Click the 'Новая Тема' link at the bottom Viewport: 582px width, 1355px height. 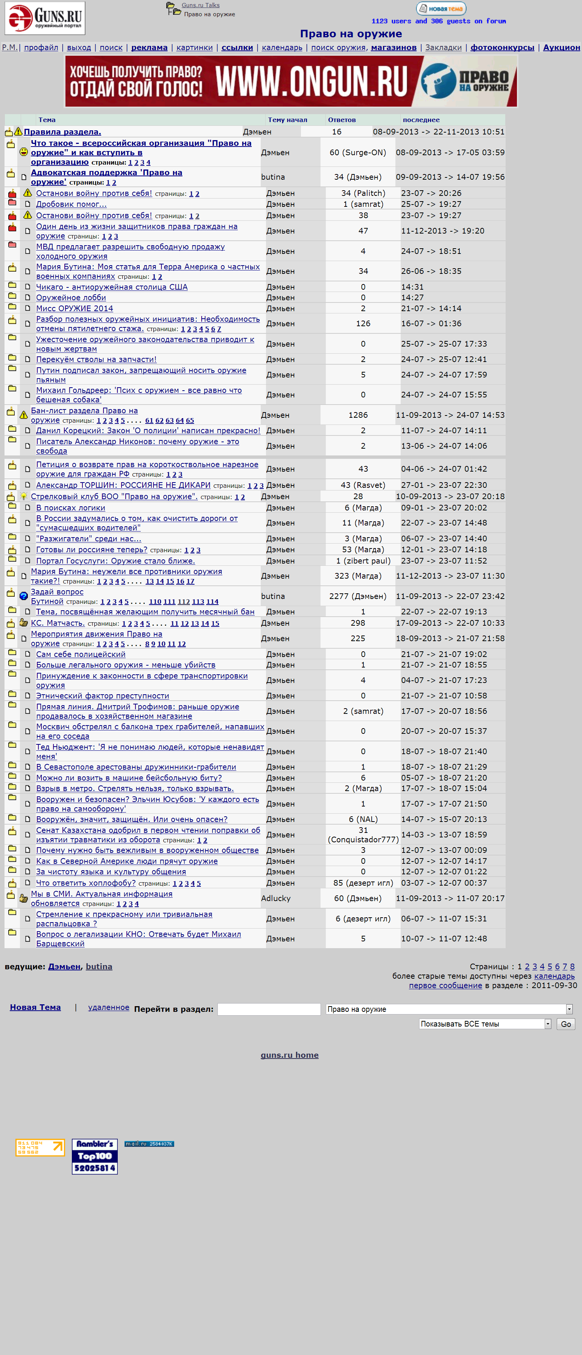[35, 1007]
